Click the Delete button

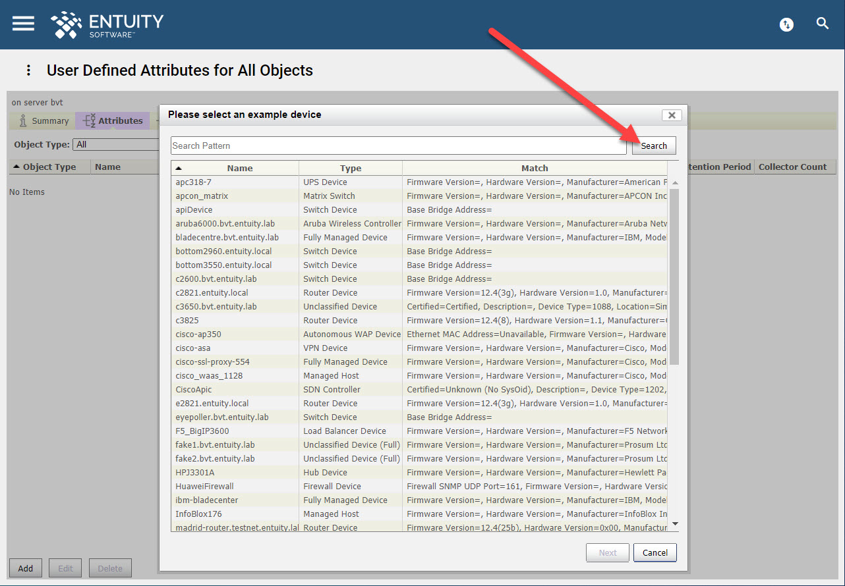coord(110,568)
